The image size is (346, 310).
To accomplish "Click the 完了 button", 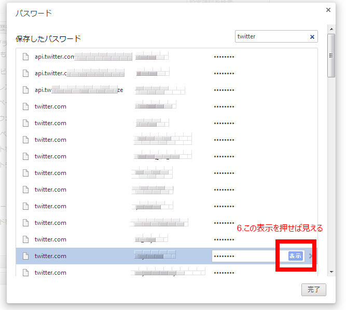I will (x=313, y=289).
